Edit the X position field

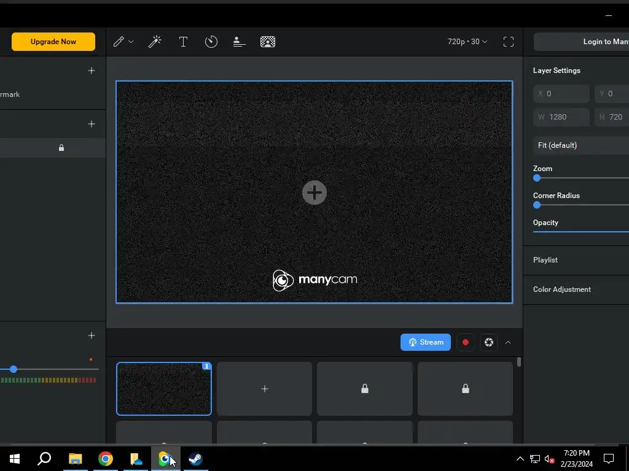click(561, 94)
